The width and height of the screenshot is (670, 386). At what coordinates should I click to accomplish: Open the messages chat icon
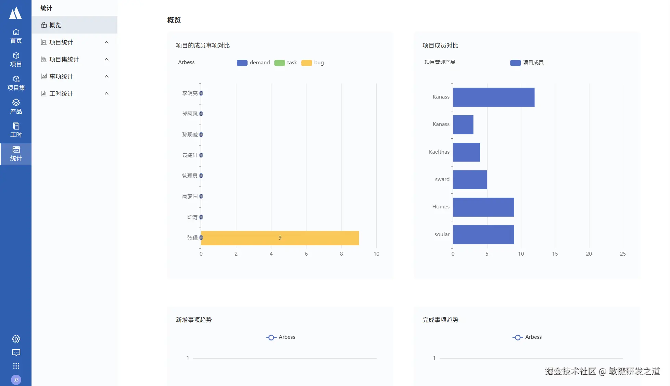pyautogui.click(x=16, y=352)
